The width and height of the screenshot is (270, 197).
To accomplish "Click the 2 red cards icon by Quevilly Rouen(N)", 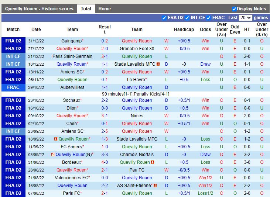I will 53,155.
